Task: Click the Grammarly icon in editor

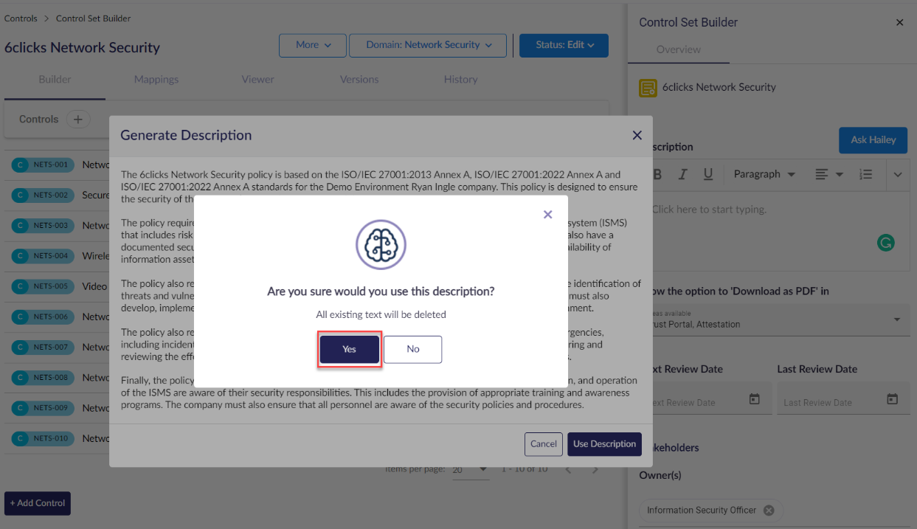Action: click(x=885, y=241)
